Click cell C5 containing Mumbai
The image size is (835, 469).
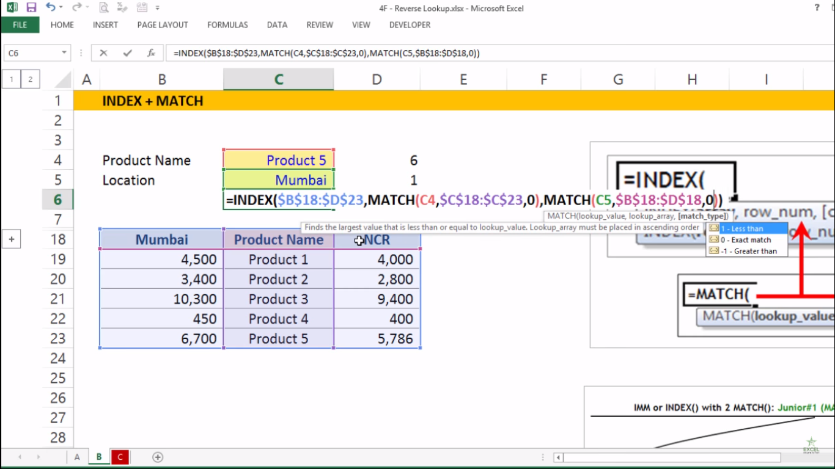[x=278, y=180]
